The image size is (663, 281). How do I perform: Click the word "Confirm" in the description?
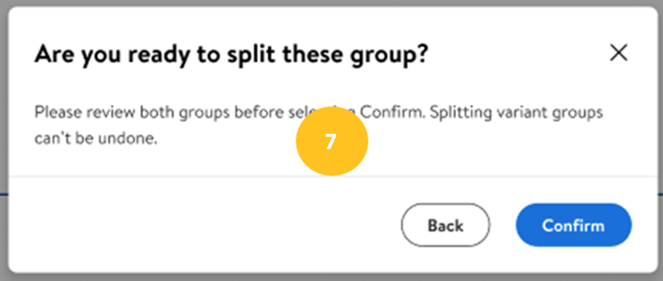pos(387,113)
